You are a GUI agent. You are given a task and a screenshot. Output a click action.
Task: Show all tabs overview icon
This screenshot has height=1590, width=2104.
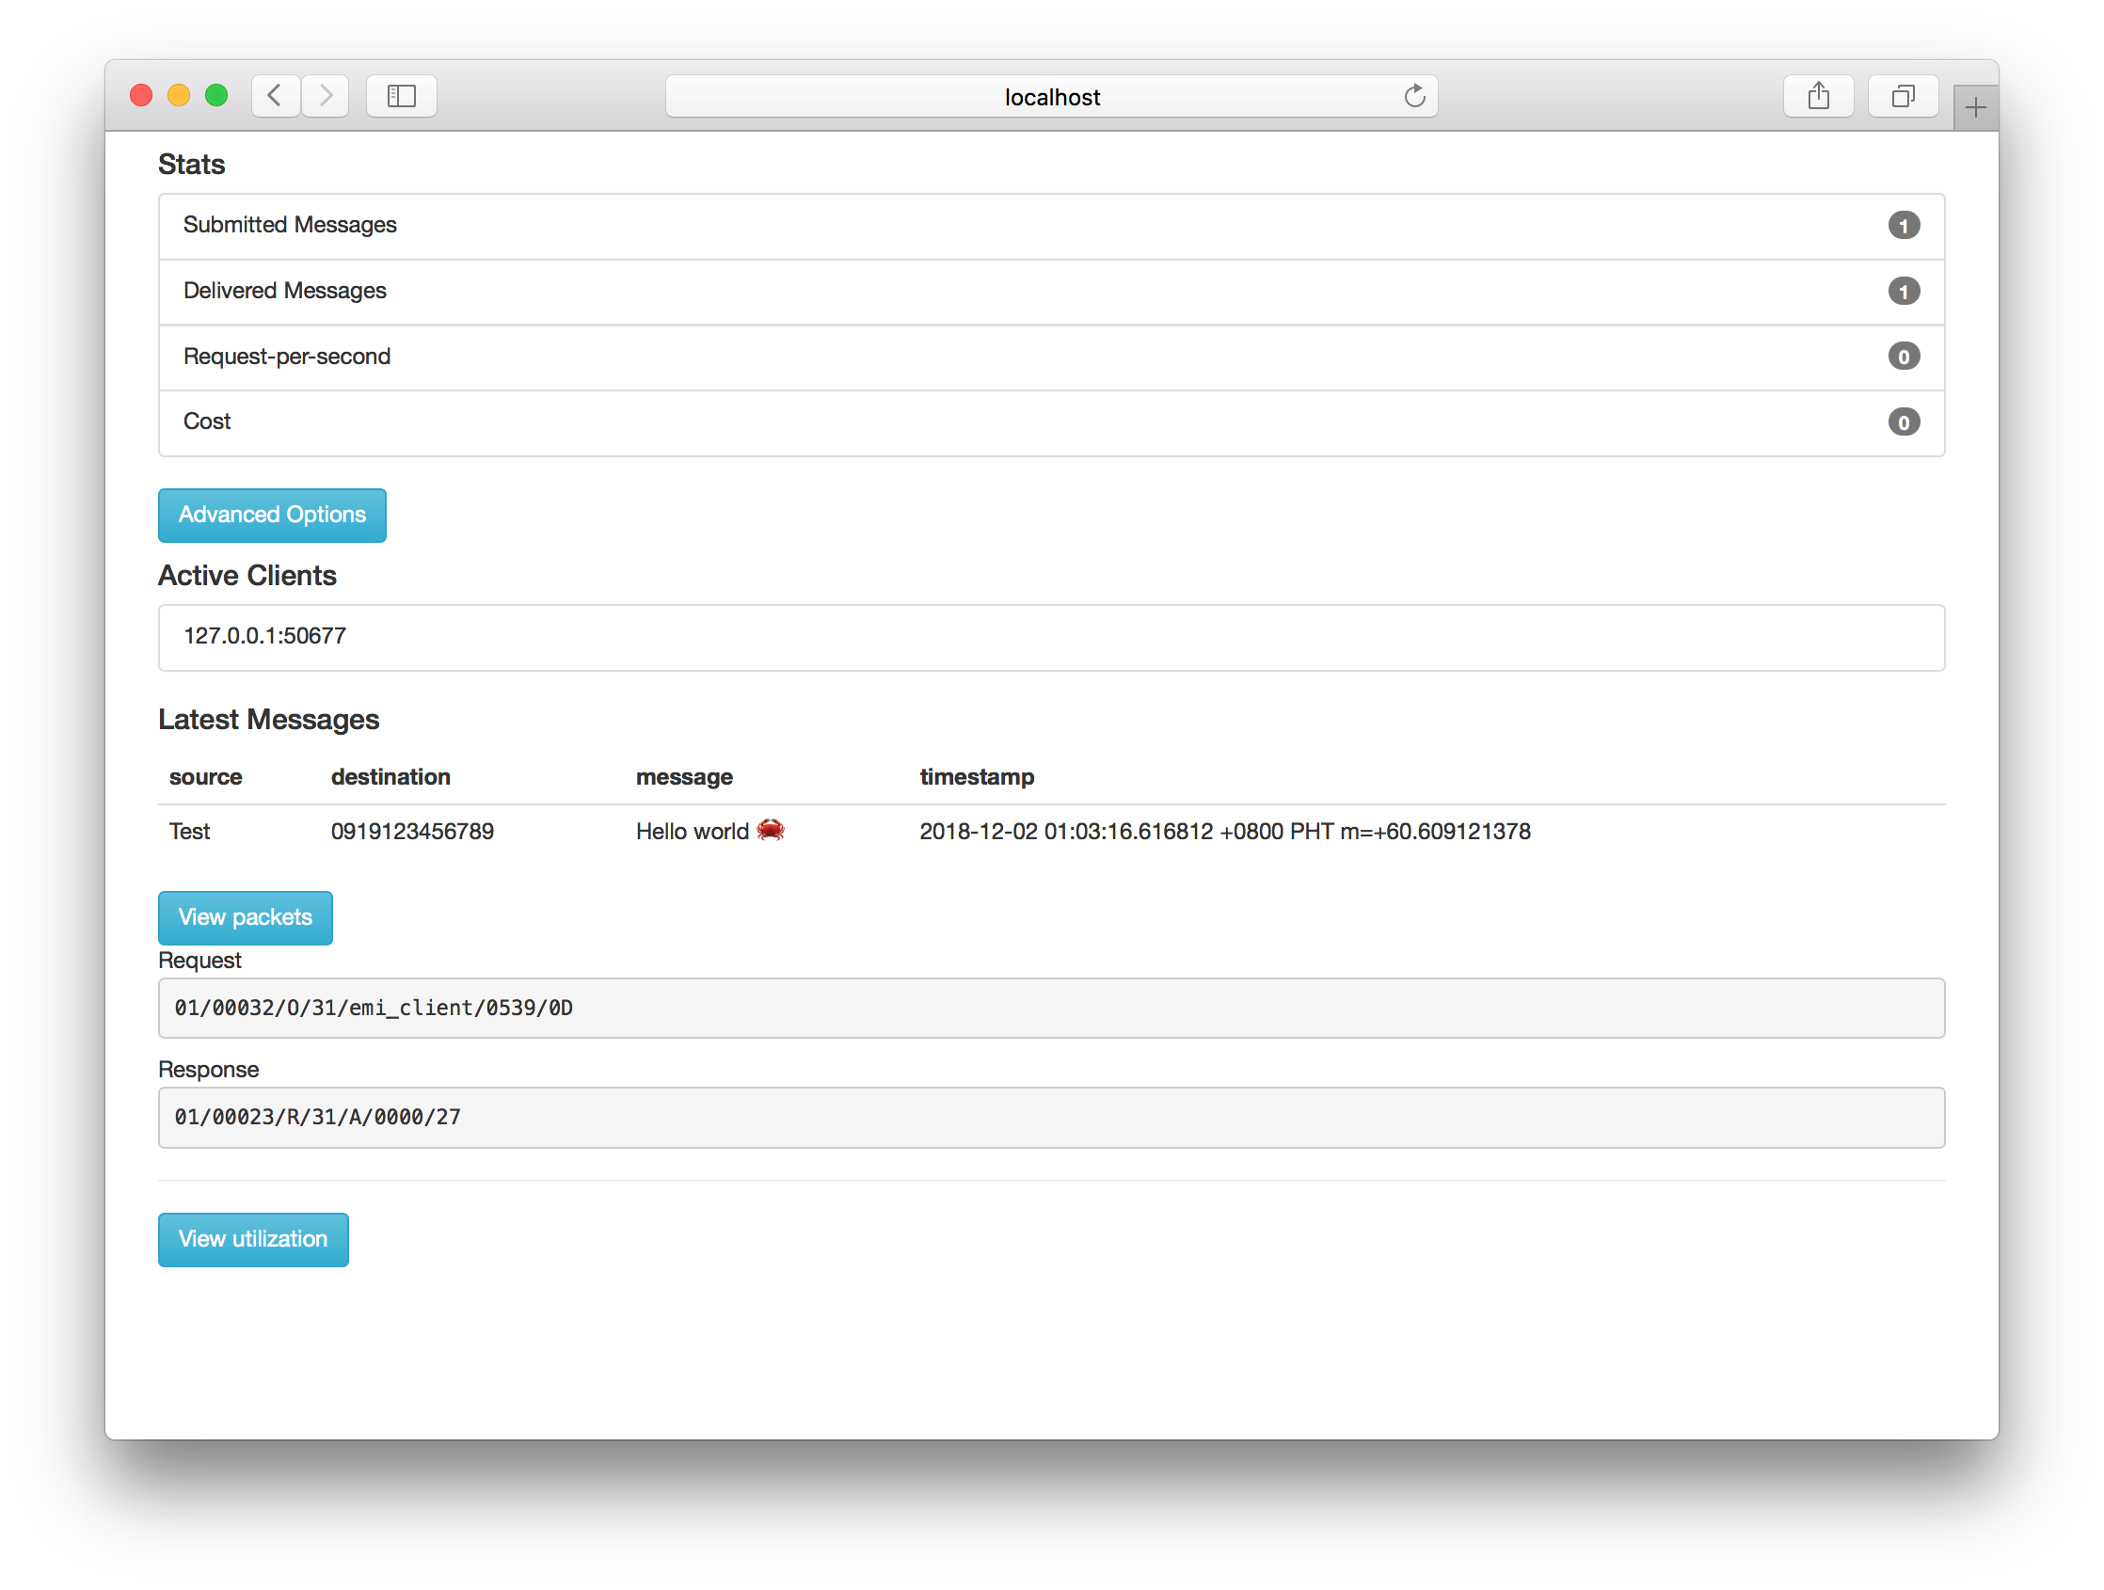click(1903, 96)
